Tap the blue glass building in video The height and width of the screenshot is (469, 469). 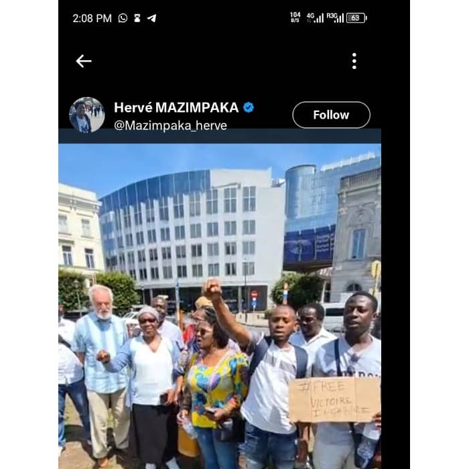pos(311,215)
